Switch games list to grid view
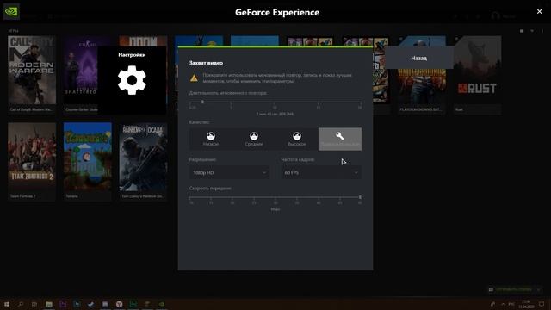The height and width of the screenshot is (310, 551). pyautogui.click(x=522, y=31)
